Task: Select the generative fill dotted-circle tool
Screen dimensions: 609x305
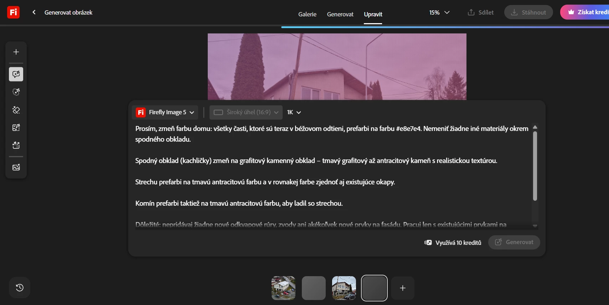Action: click(x=16, y=92)
